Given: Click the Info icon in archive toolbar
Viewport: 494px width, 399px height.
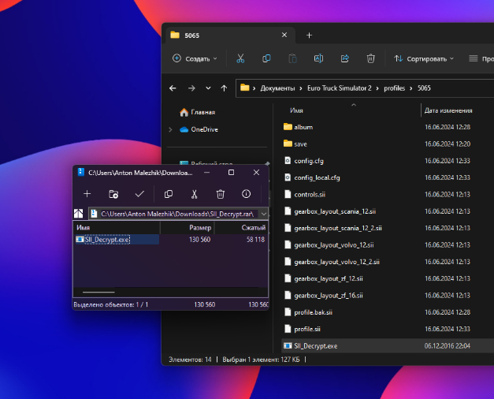Looking at the screenshot, I should pos(247,194).
